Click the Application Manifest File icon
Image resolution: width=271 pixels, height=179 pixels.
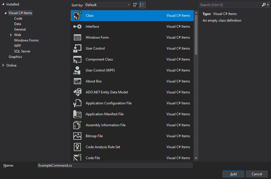(x=77, y=114)
